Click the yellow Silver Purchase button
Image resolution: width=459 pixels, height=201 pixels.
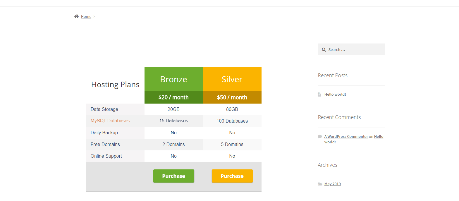point(232,176)
